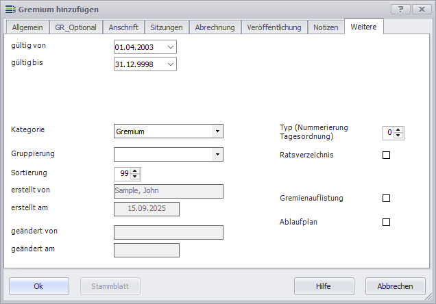Open the Sitzungen tab
This screenshot has width=436, height=304.
point(167,27)
